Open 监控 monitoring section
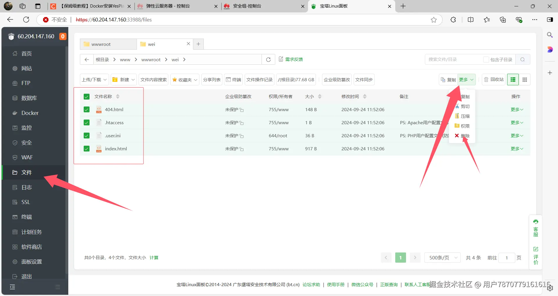The width and height of the screenshot is (558, 296). pos(26,128)
